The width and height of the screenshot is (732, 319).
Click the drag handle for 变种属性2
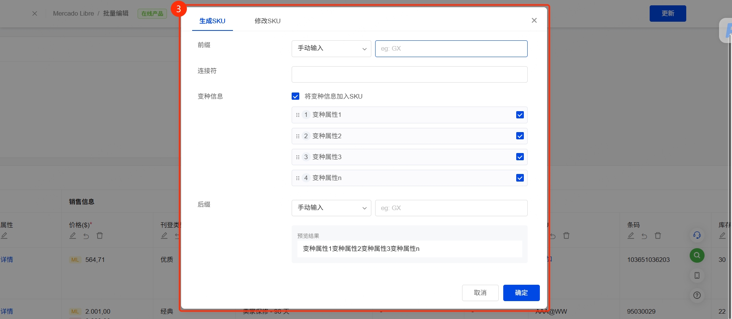point(298,136)
